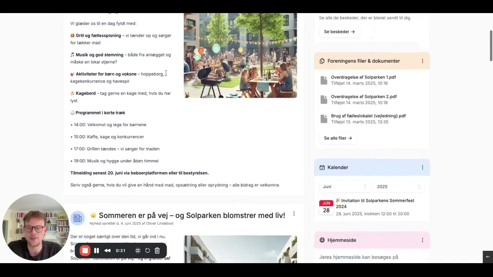Click the bold 'Tilmelding senest 20. juni' line
The image size is (493, 277).
pos(139,173)
